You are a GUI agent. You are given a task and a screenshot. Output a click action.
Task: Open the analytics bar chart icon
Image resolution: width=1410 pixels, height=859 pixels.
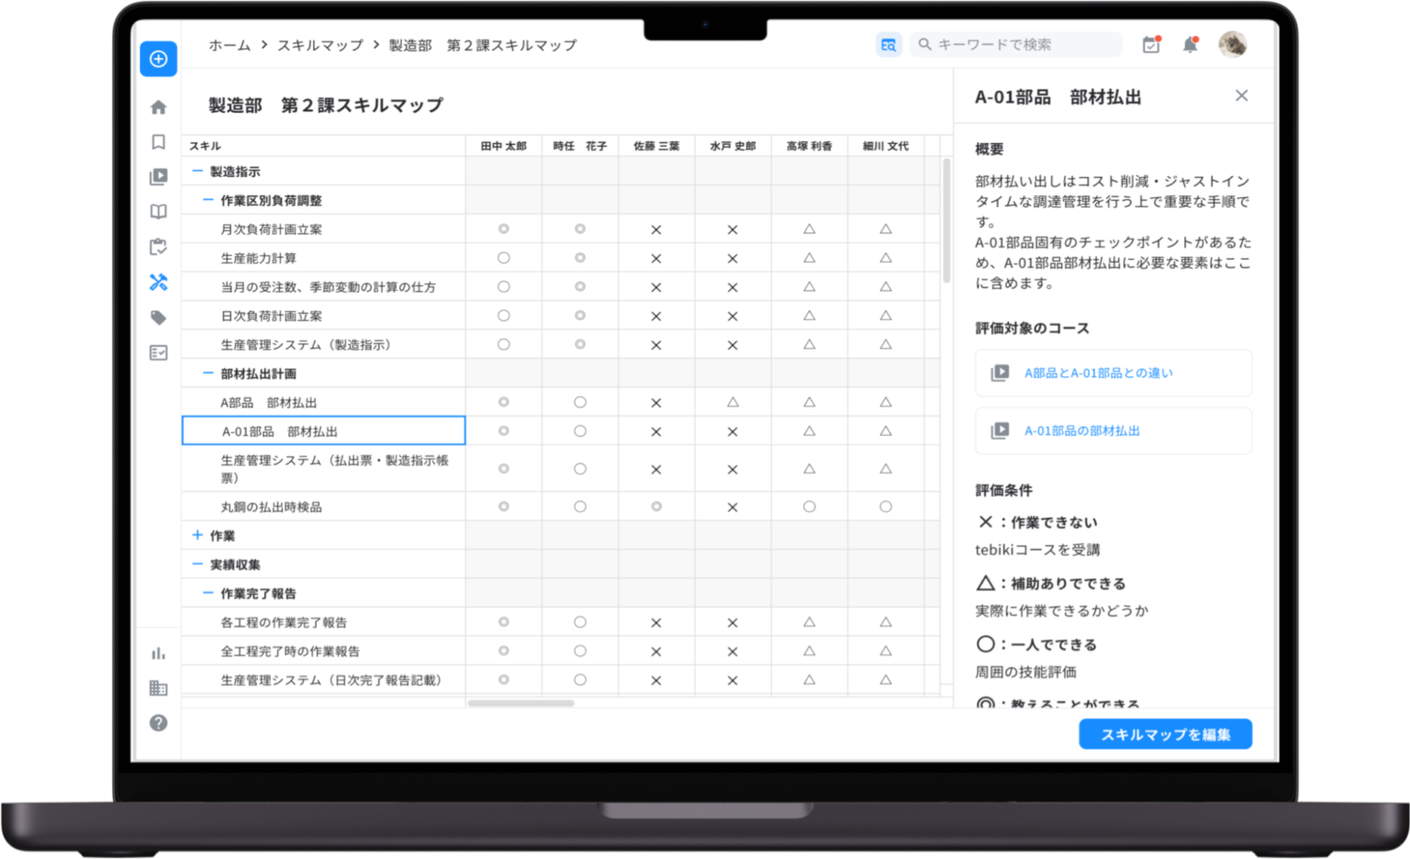pos(158,653)
